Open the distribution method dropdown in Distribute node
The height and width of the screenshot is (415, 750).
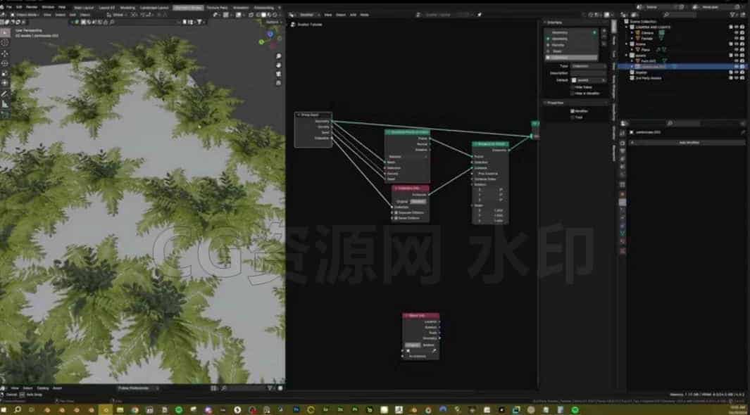coord(408,157)
